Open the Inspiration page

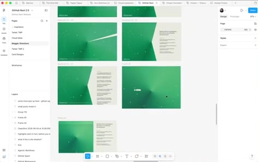(x=19, y=27)
